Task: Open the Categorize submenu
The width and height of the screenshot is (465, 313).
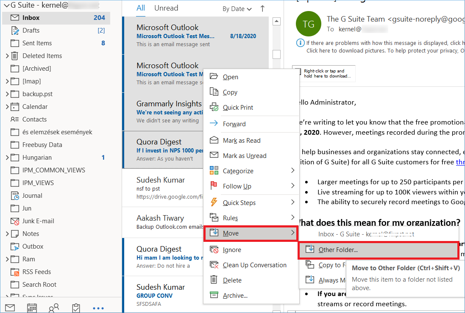Action: pyautogui.click(x=251, y=171)
